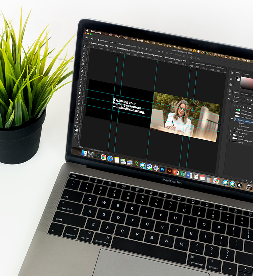
Task: Select the Rectangular Marquee tool
Action: pos(84,49)
